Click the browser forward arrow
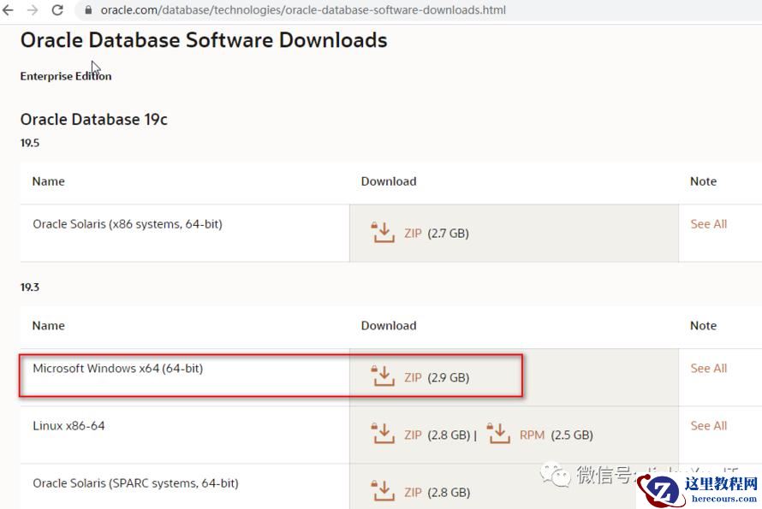Viewport: 762px width, 509px height. pos(33,10)
